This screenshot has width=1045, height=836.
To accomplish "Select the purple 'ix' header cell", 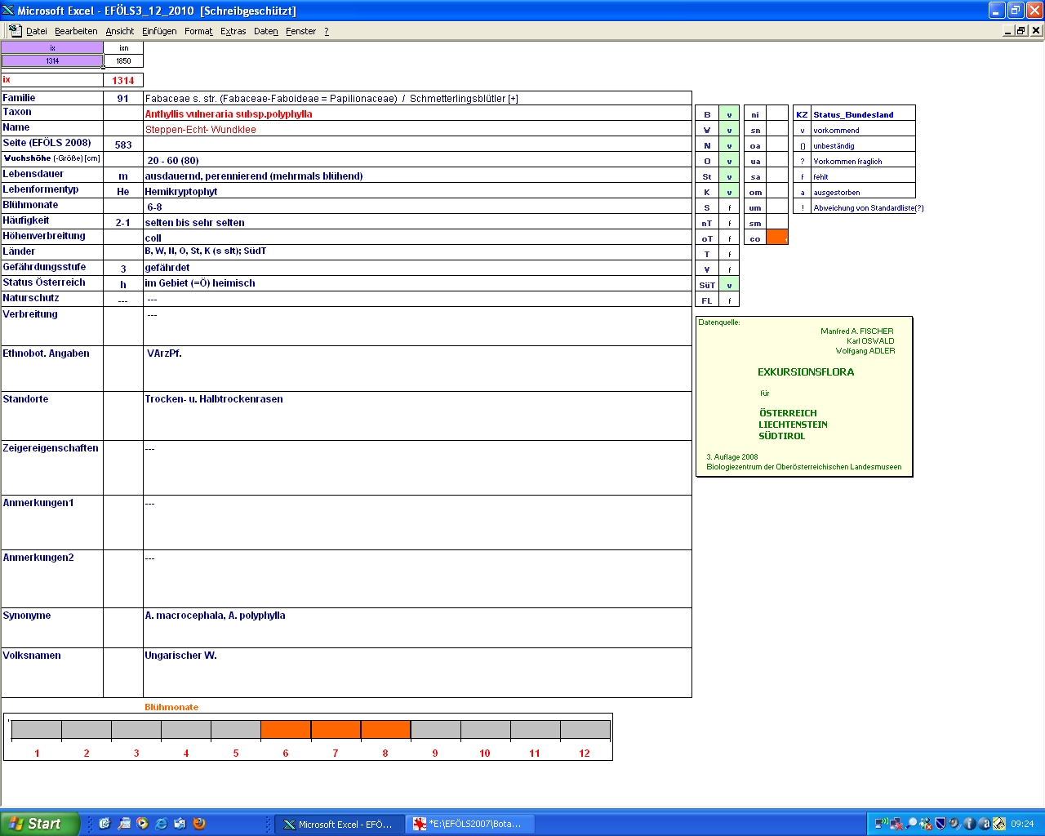I will coord(52,47).
